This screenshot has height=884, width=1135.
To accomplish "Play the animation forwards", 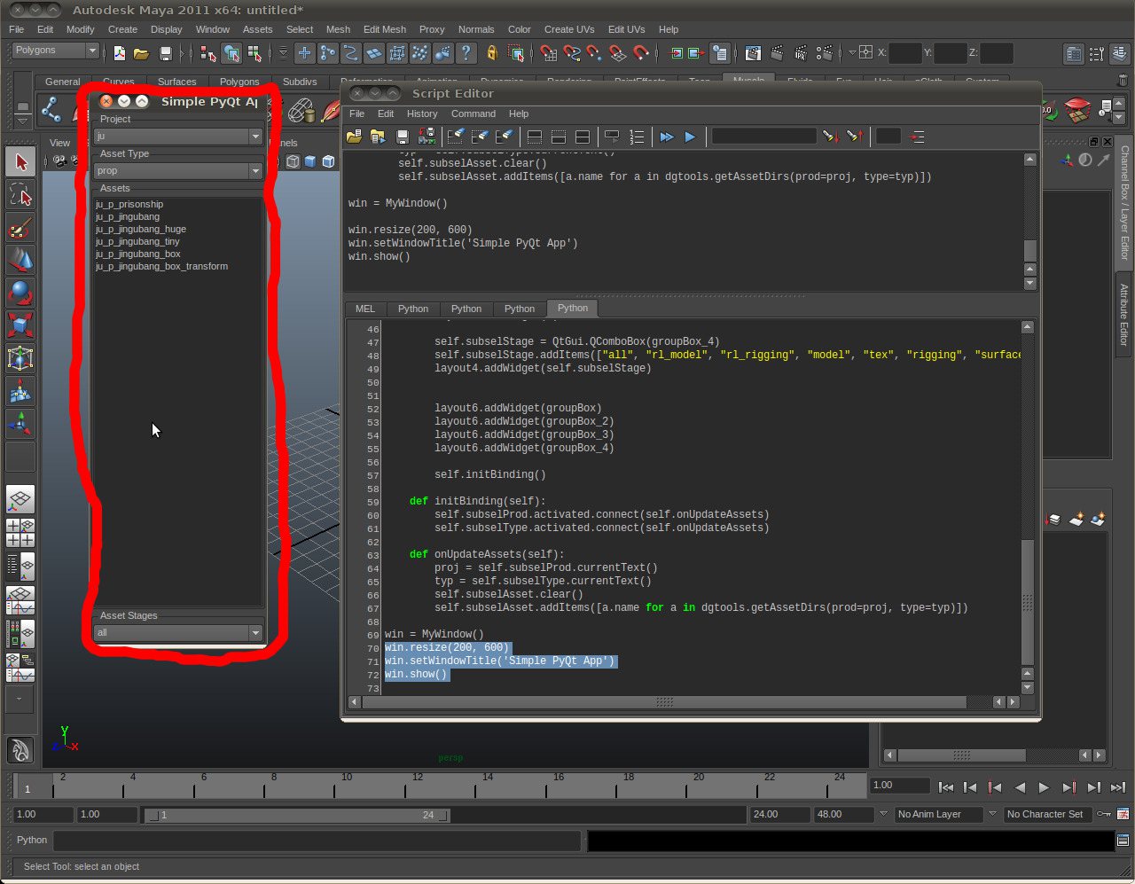I will pyautogui.click(x=1044, y=787).
